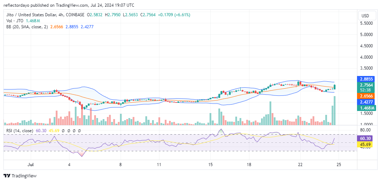Click the 1.468 M value in volume legend
Screen dimensions: 381x182
pos(32,21)
